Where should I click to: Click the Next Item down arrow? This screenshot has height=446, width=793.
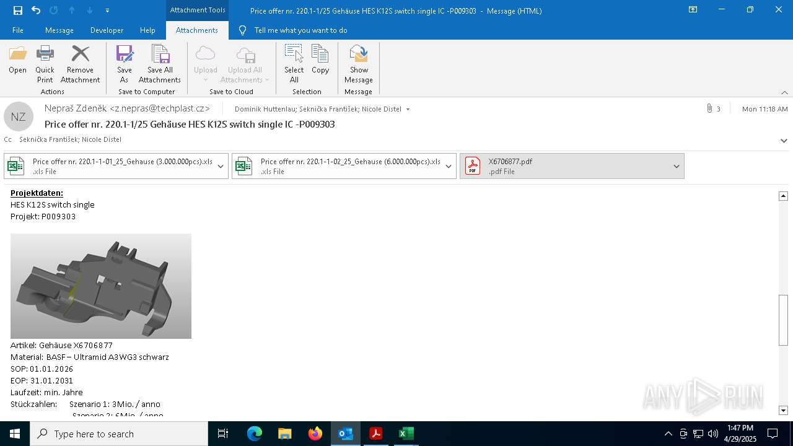click(x=89, y=11)
